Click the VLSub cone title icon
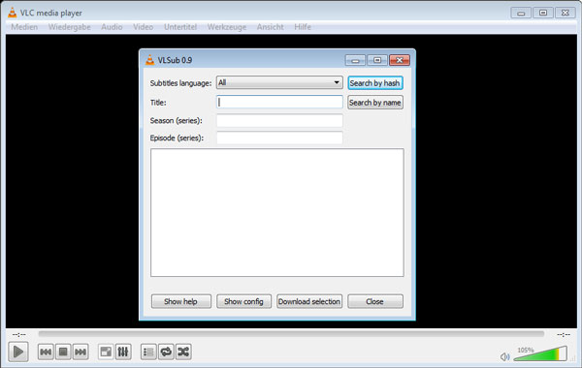The height and width of the screenshot is (368, 582). pos(150,60)
